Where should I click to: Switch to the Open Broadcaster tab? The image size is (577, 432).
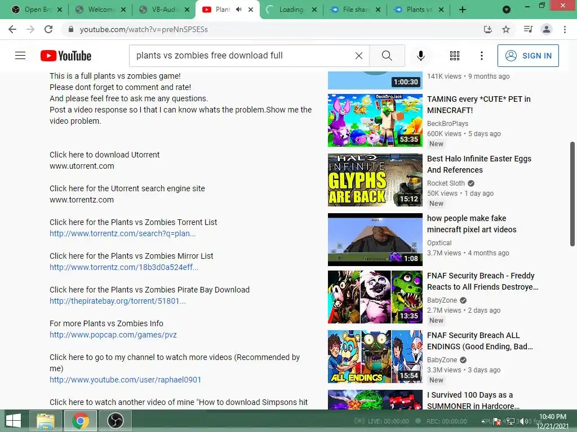click(36, 10)
